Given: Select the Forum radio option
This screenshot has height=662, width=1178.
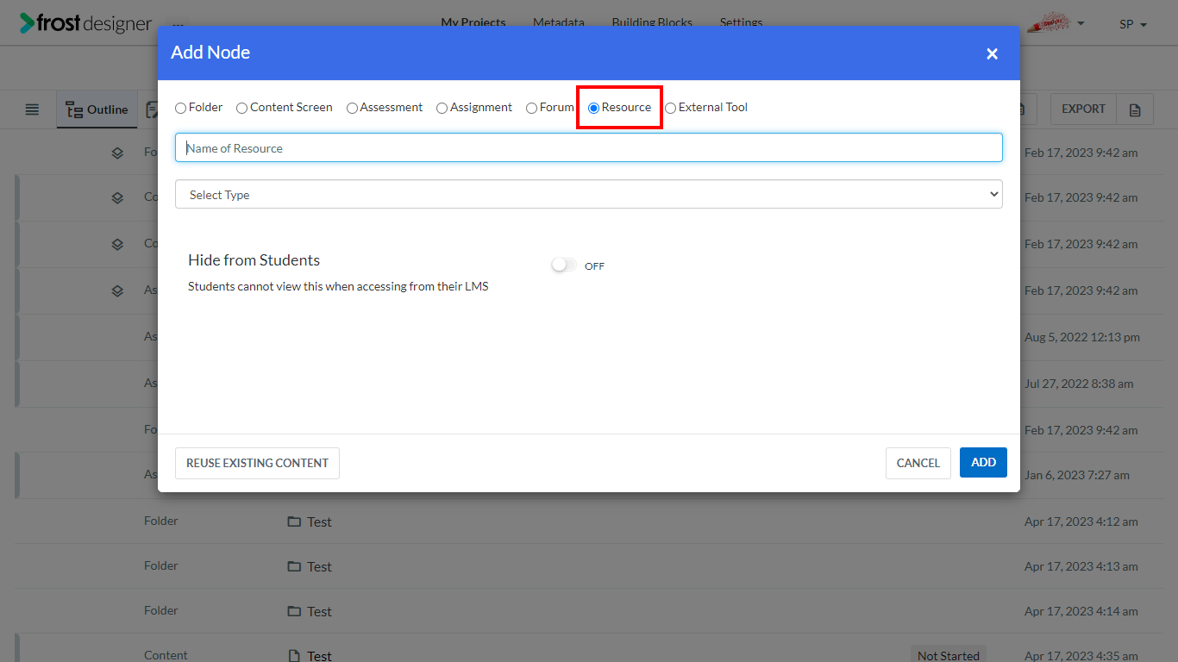Looking at the screenshot, I should [x=531, y=108].
